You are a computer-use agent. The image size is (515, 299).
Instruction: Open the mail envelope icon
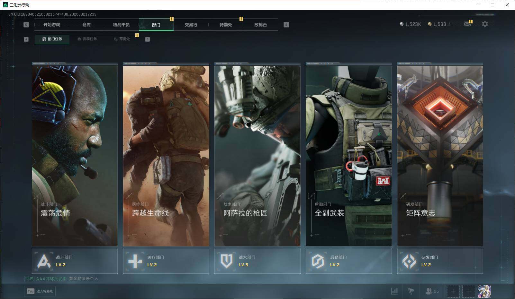click(x=467, y=24)
